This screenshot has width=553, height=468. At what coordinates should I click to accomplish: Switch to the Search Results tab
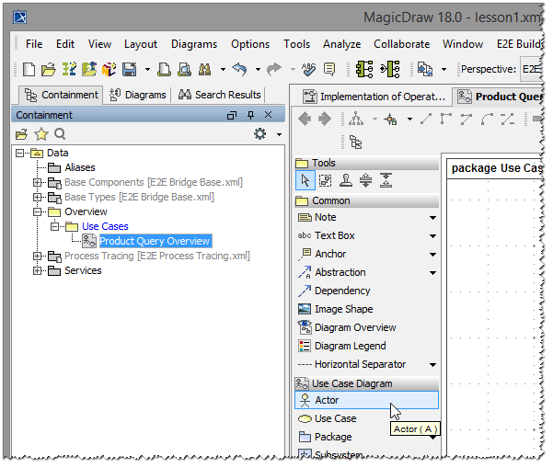(220, 95)
